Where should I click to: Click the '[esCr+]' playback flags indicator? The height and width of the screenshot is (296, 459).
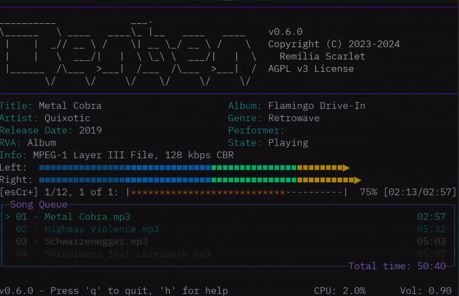[x=19, y=192]
